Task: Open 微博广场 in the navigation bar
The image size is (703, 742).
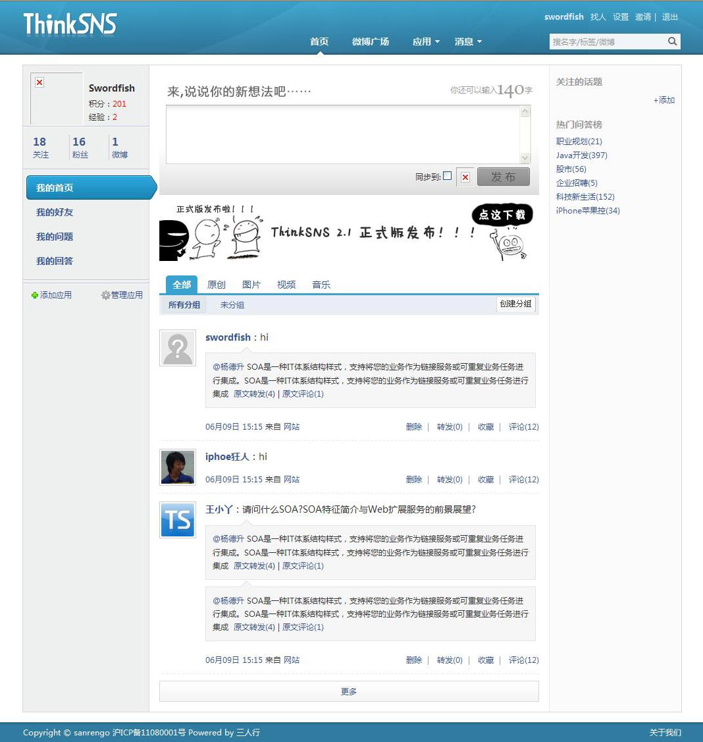Action: coord(371,42)
